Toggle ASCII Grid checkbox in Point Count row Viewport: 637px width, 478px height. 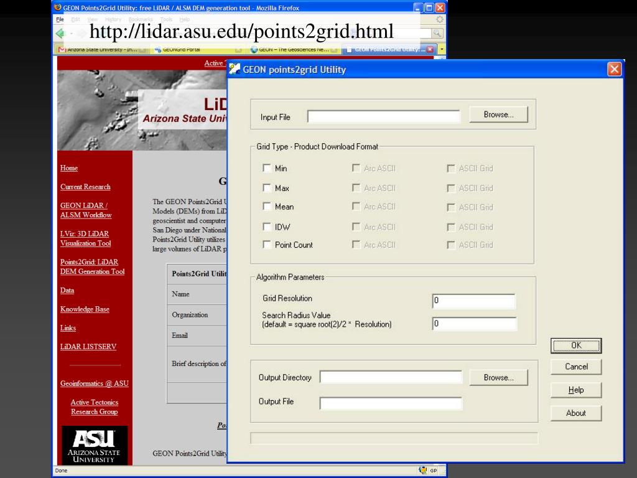coord(451,245)
